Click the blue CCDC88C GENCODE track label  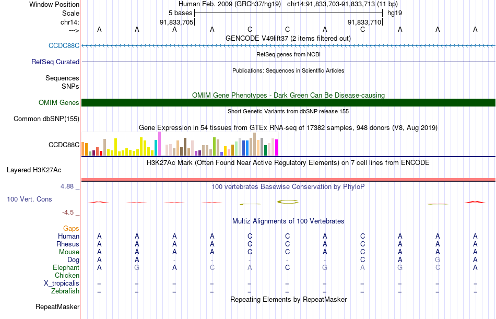click(64, 45)
